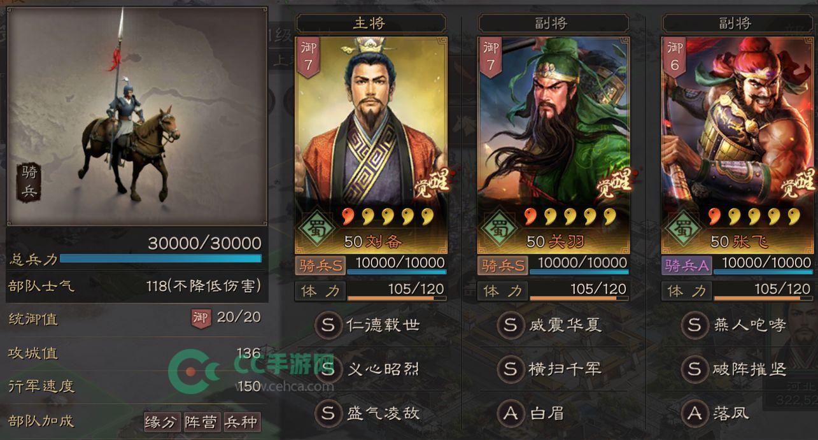This screenshot has width=818, height=440.
Task: Click the 骑兵 troop type badge on portrait
Action: (29, 182)
